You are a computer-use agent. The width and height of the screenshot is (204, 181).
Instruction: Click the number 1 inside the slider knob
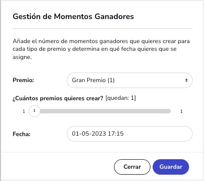click(35, 110)
